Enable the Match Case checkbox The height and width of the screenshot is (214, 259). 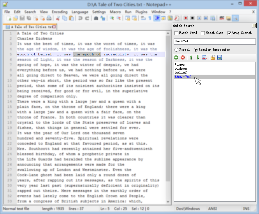(x=202, y=33)
